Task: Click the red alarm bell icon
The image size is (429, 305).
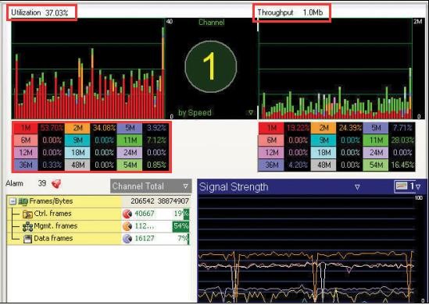Action: pos(56,184)
